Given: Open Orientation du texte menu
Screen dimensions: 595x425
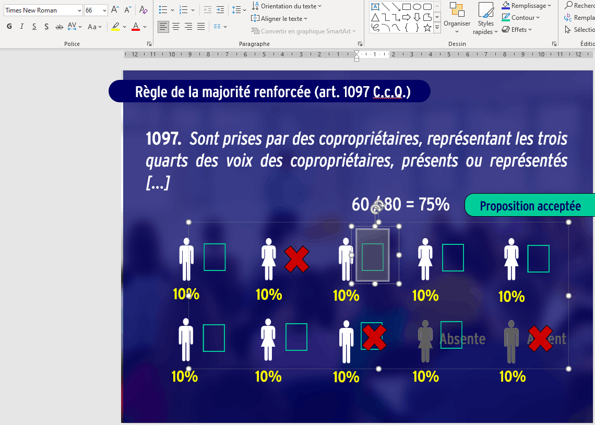Looking at the screenshot, I should (287, 6).
